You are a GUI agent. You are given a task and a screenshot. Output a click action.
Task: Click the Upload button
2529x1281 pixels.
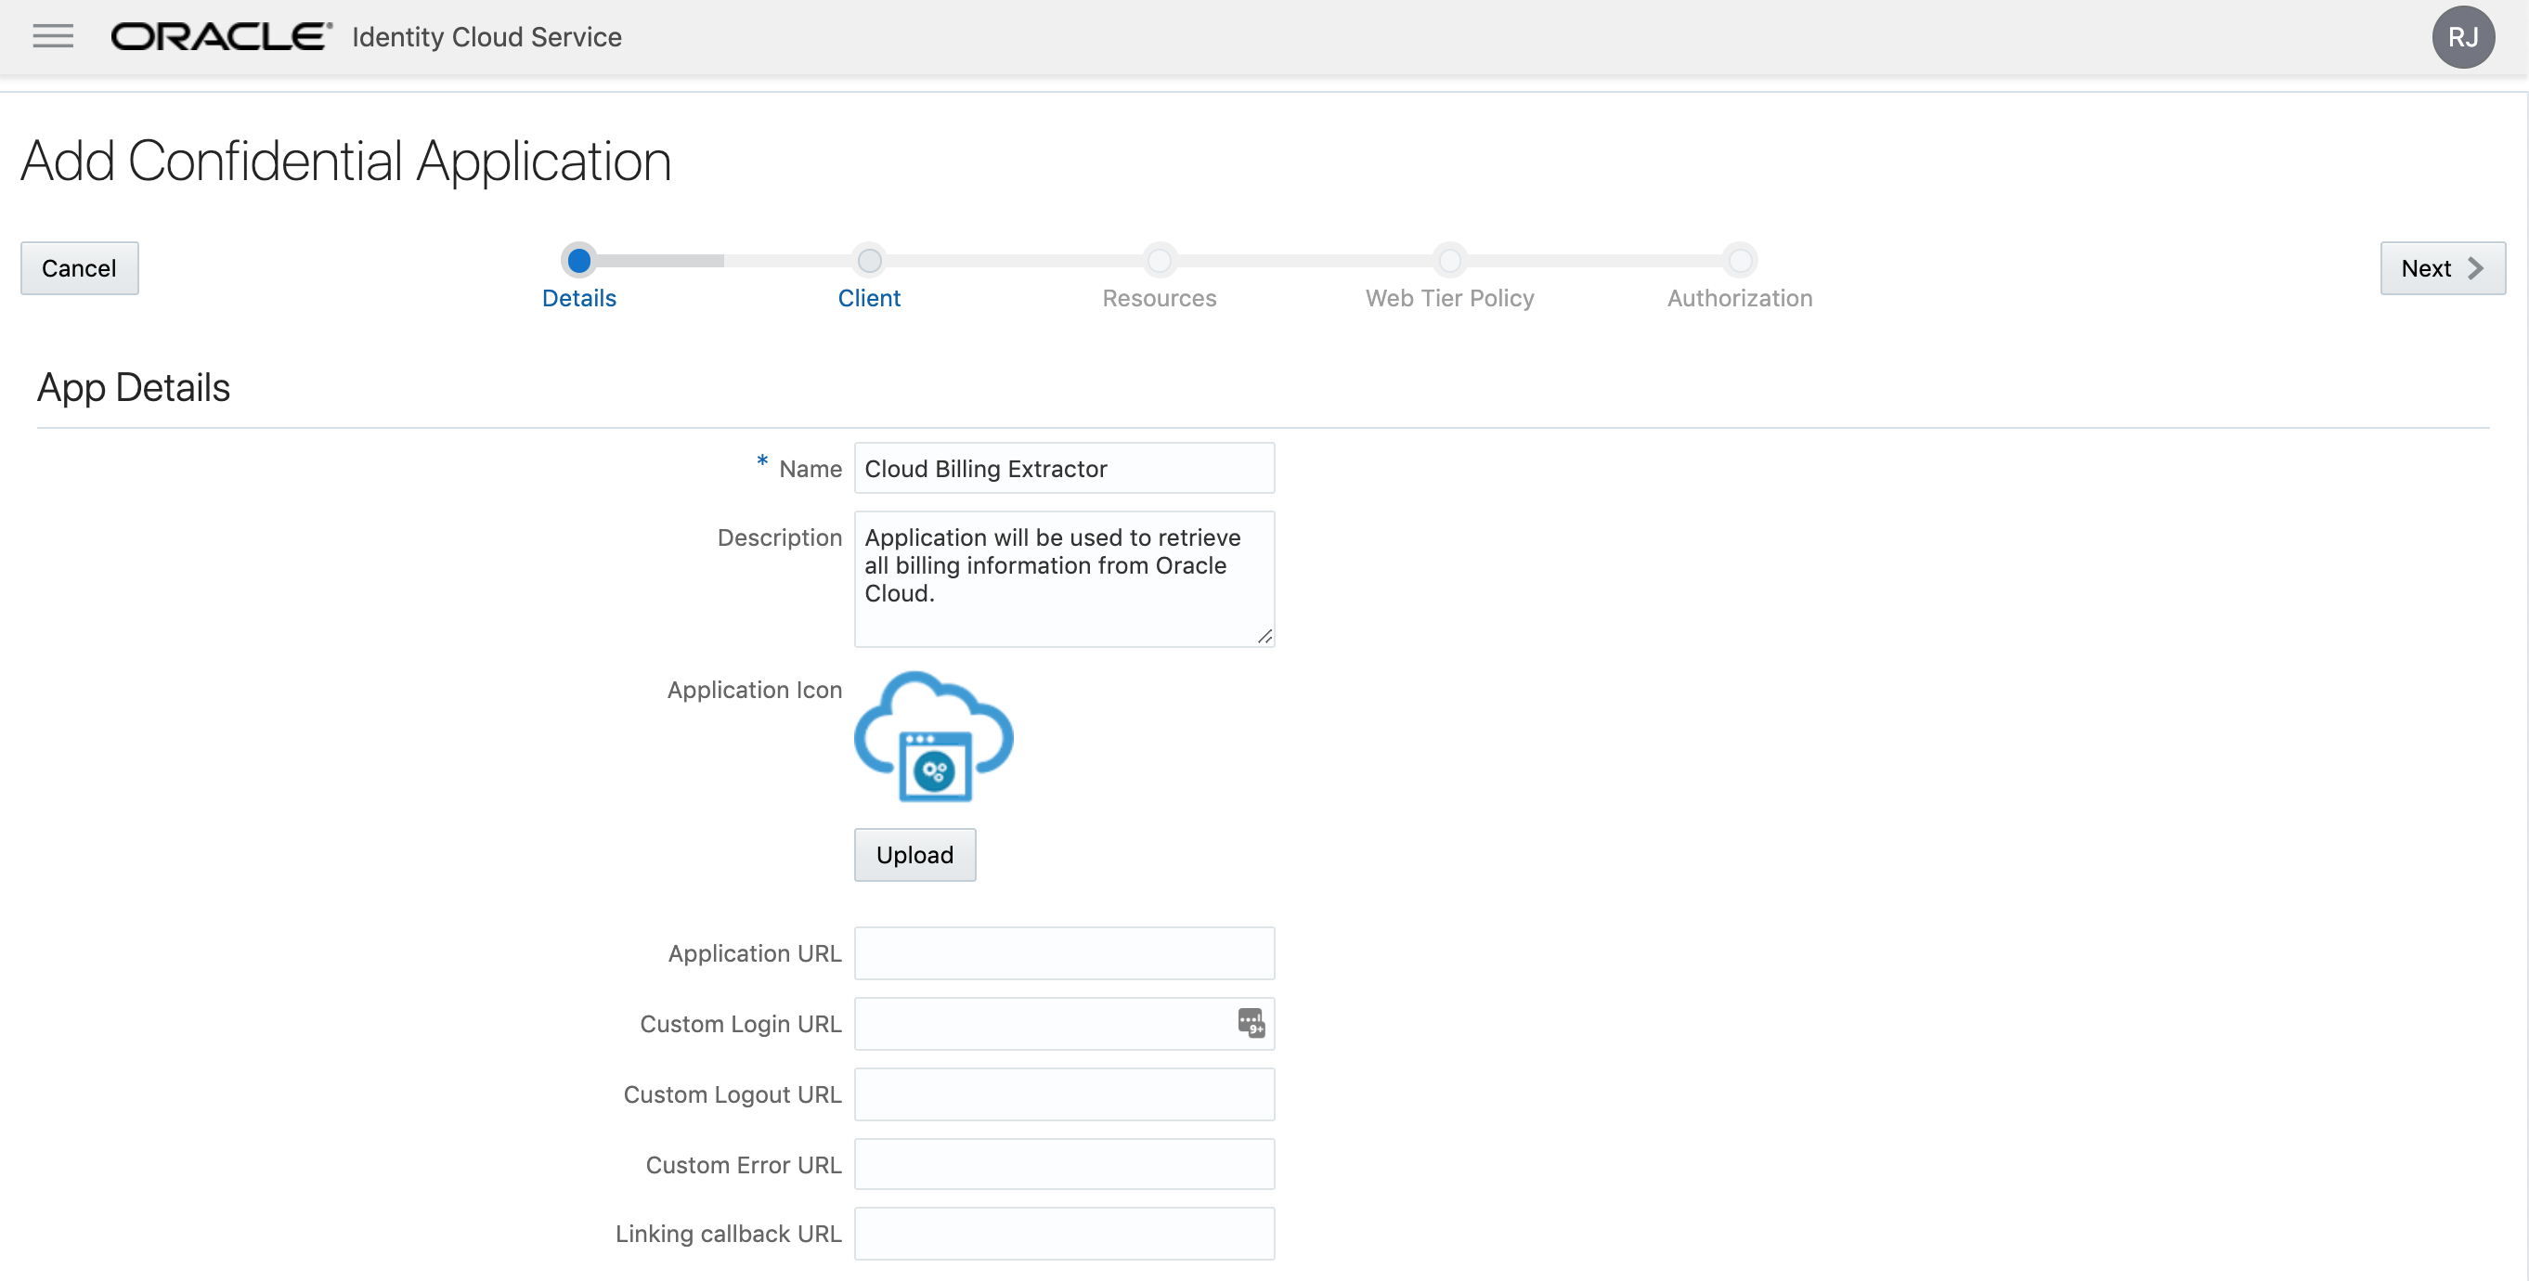914,854
